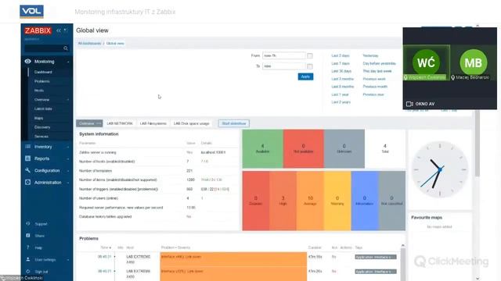Screen dimensions: 501x281
Task: Open calendar picker for From field
Action: click(x=310, y=55)
